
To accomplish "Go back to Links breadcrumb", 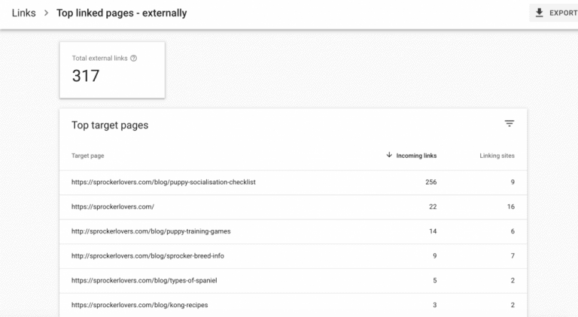I will click(23, 13).
